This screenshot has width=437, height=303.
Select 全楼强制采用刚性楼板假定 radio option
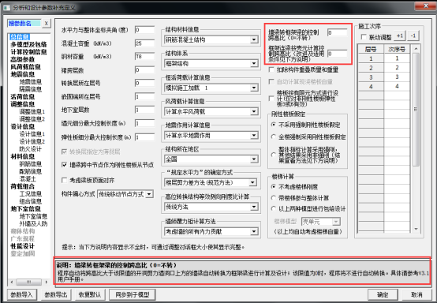tap(274, 137)
